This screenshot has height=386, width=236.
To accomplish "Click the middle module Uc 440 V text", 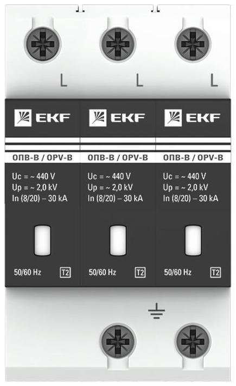I will (110, 176).
